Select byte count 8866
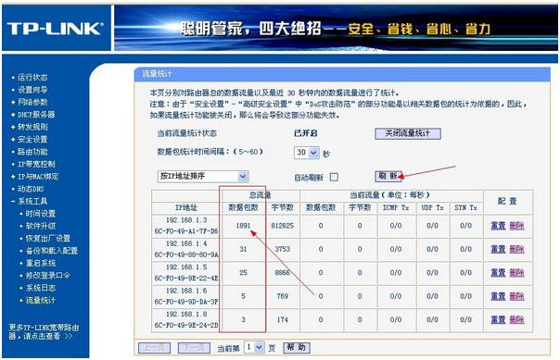560x360 pixels. pyautogui.click(x=283, y=273)
